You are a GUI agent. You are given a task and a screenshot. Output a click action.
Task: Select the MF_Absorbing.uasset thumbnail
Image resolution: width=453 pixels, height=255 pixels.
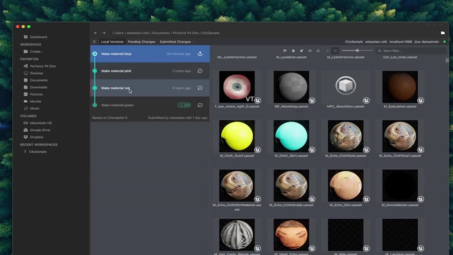point(291,87)
